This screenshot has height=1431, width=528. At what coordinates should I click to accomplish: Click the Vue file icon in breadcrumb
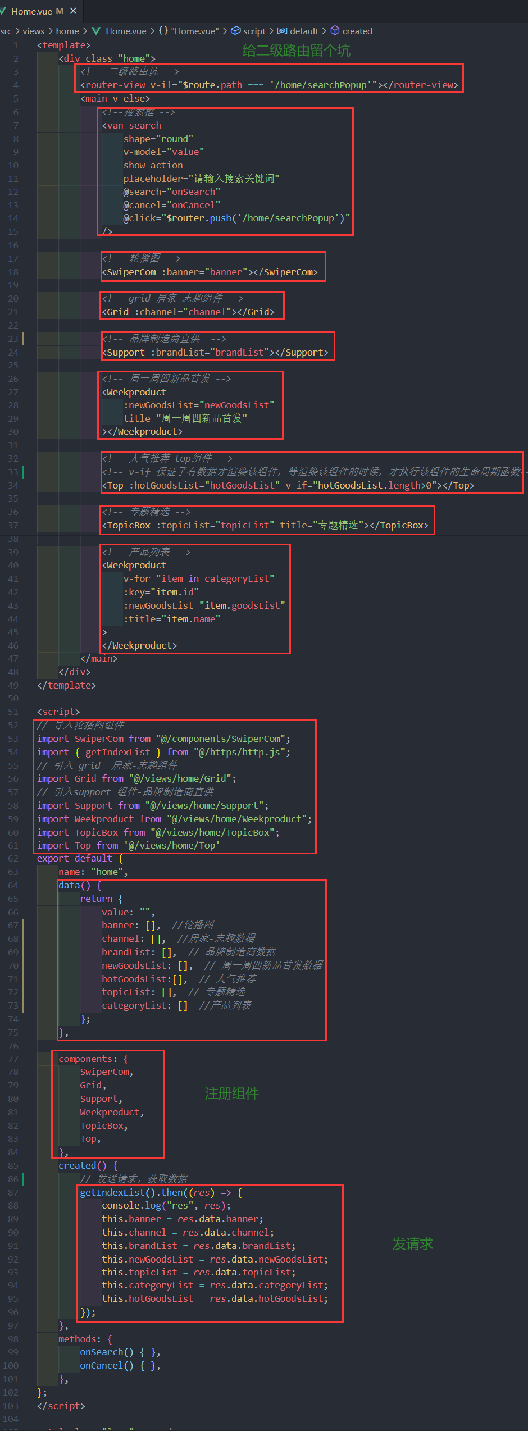coord(96,31)
